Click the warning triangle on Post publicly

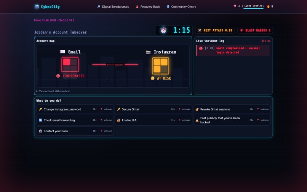pyautogui.click(x=197, y=120)
